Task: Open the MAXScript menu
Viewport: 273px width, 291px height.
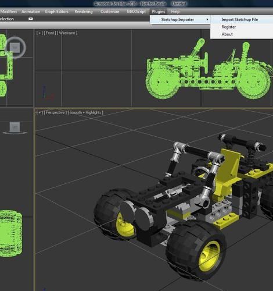Action: tap(136, 12)
